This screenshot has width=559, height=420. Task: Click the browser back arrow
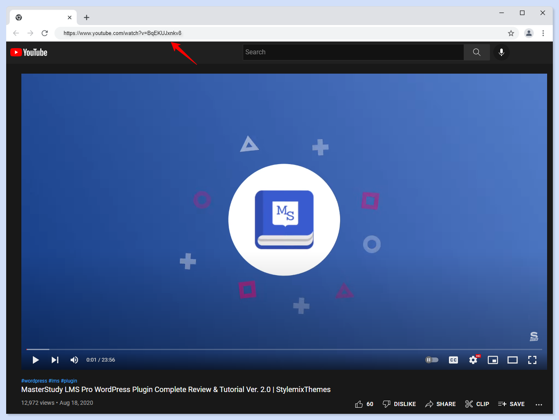coord(16,33)
